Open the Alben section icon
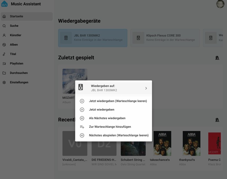This screenshot has width=227, height=179. (4, 44)
